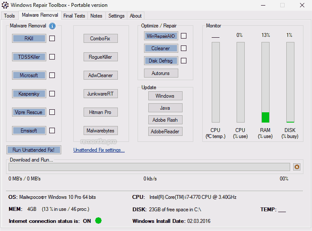Run Malwarebytes
The width and height of the screenshot is (312, 231).
point(100,131)
